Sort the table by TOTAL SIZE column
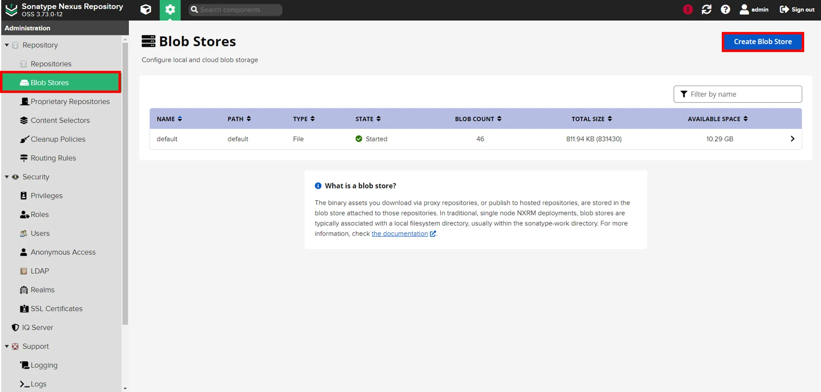The height and width of the screenshot is (392, 821). click(x=592, y=119)
